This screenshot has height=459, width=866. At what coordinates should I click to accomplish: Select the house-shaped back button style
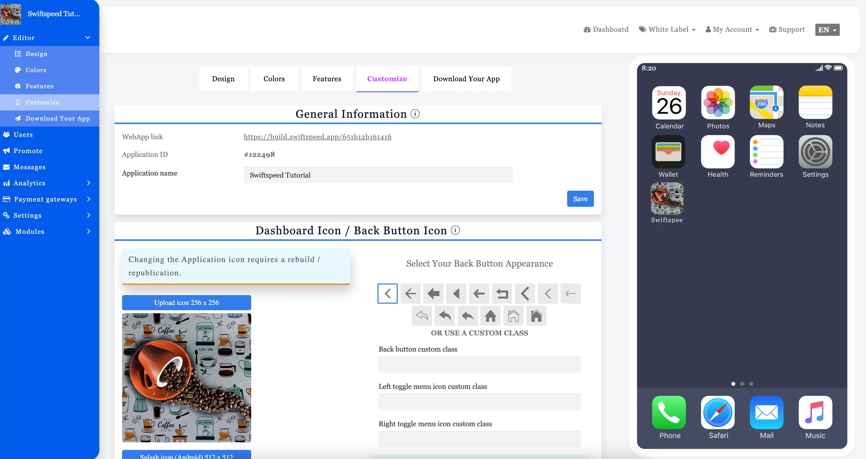click(490, 316)
